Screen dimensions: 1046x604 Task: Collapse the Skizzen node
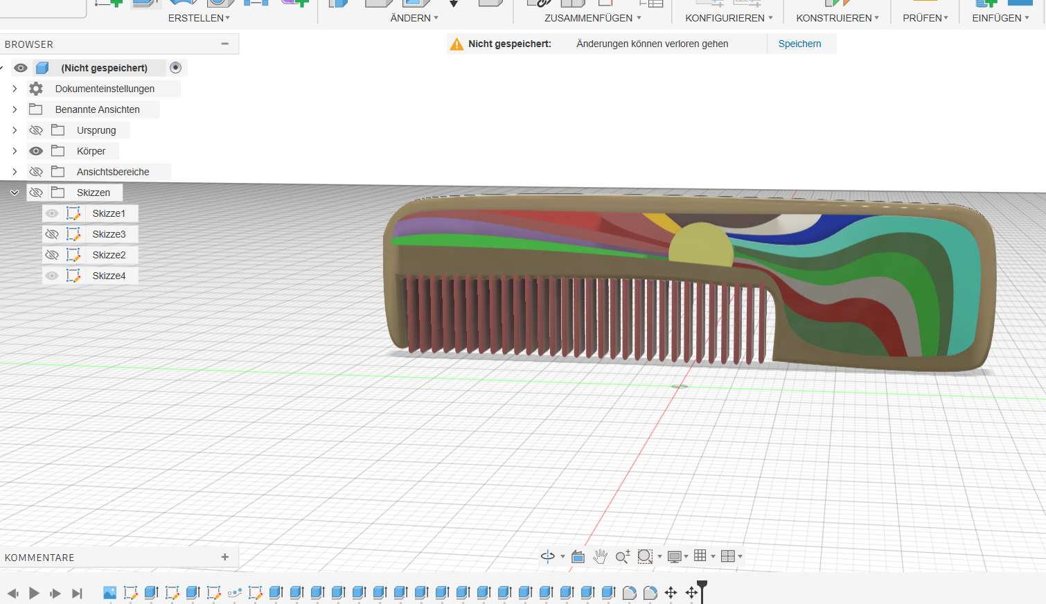[15, 193]
